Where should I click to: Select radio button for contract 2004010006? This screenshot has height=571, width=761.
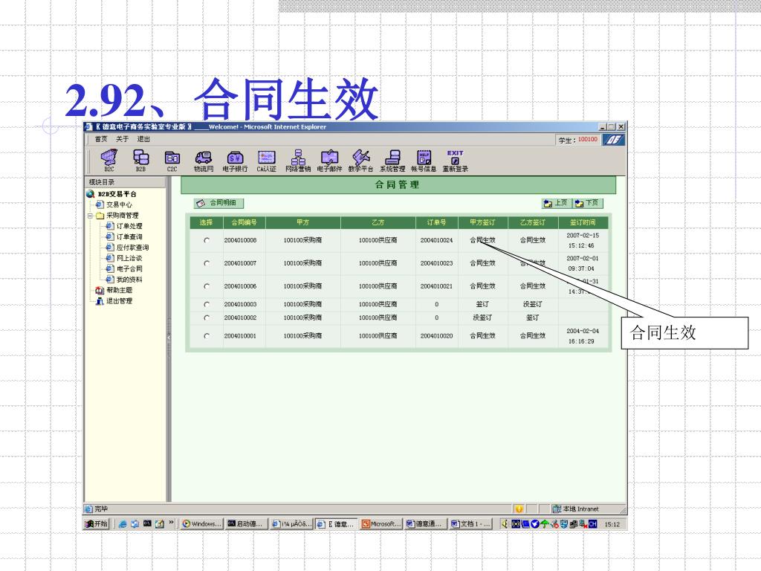tap(207, 286)
